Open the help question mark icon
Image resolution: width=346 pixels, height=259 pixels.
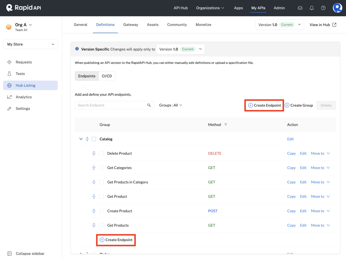[323, 8]
